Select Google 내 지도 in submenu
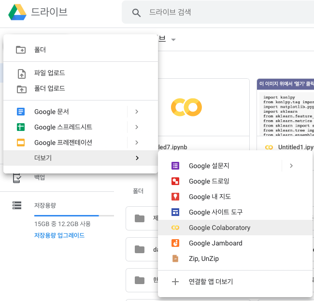This screenshot has height=301, width=314. pos(235,197)
